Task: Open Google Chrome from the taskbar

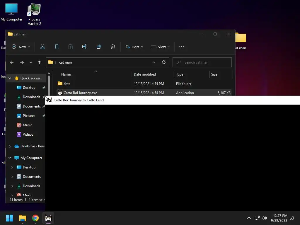Action: click(x=35, y=218)
